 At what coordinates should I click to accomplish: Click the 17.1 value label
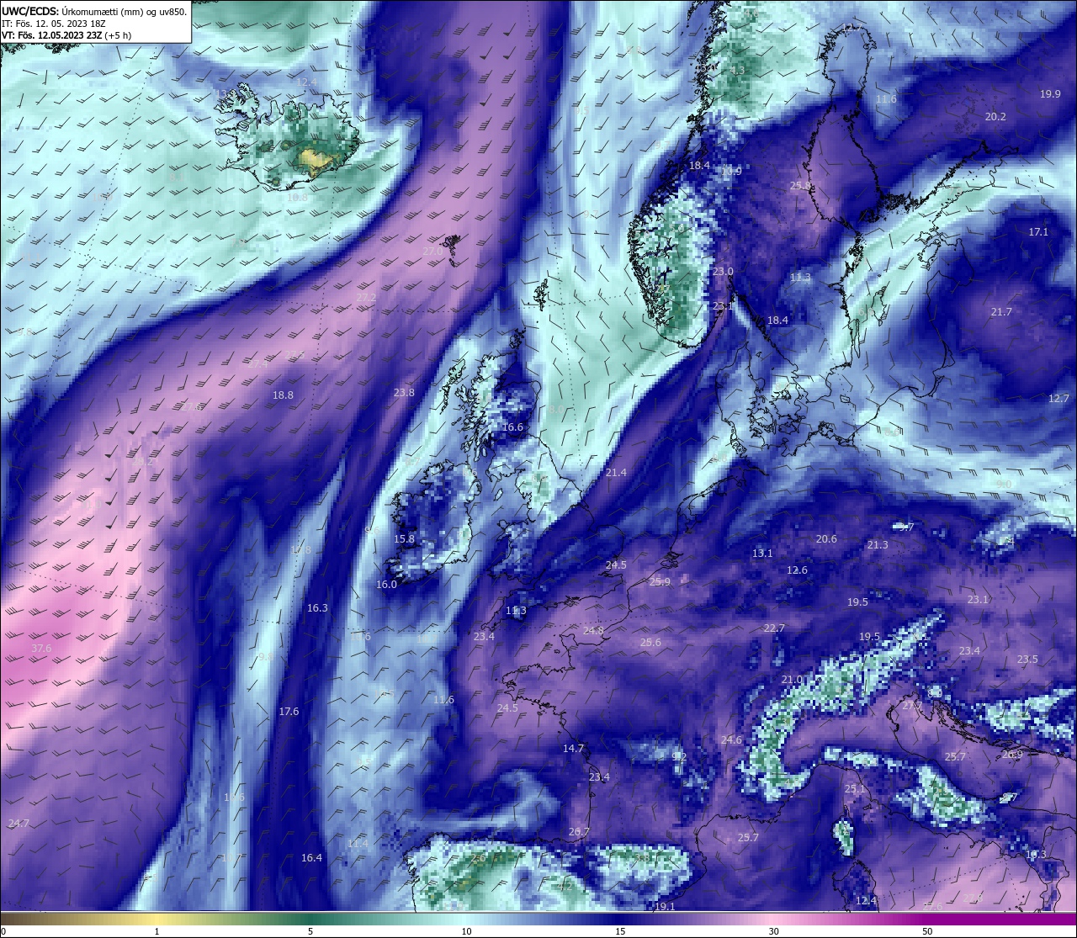tap(1038, 231)
